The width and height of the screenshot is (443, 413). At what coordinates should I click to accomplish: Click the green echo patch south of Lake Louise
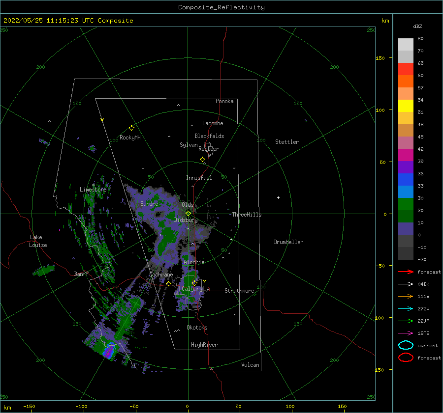[x=44, y=270]
